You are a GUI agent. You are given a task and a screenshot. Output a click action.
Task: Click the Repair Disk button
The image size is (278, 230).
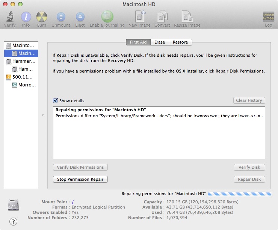[249, 179]
